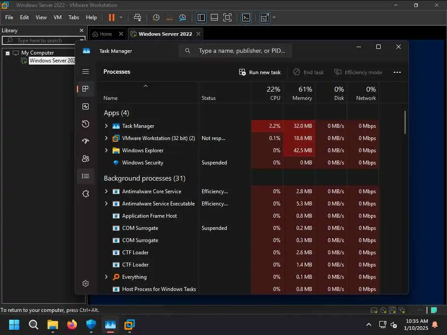Open the Users page in Task Manager sidebar

tap(86, 159)
